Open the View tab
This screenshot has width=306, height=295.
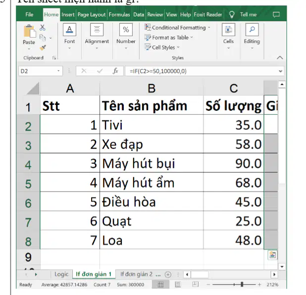coord(171,15)
